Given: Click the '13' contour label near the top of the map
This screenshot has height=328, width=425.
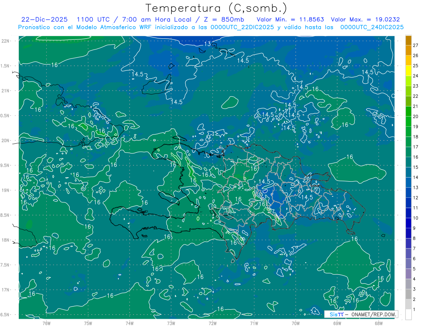Looking at the screenshot, I should [208, 44].
